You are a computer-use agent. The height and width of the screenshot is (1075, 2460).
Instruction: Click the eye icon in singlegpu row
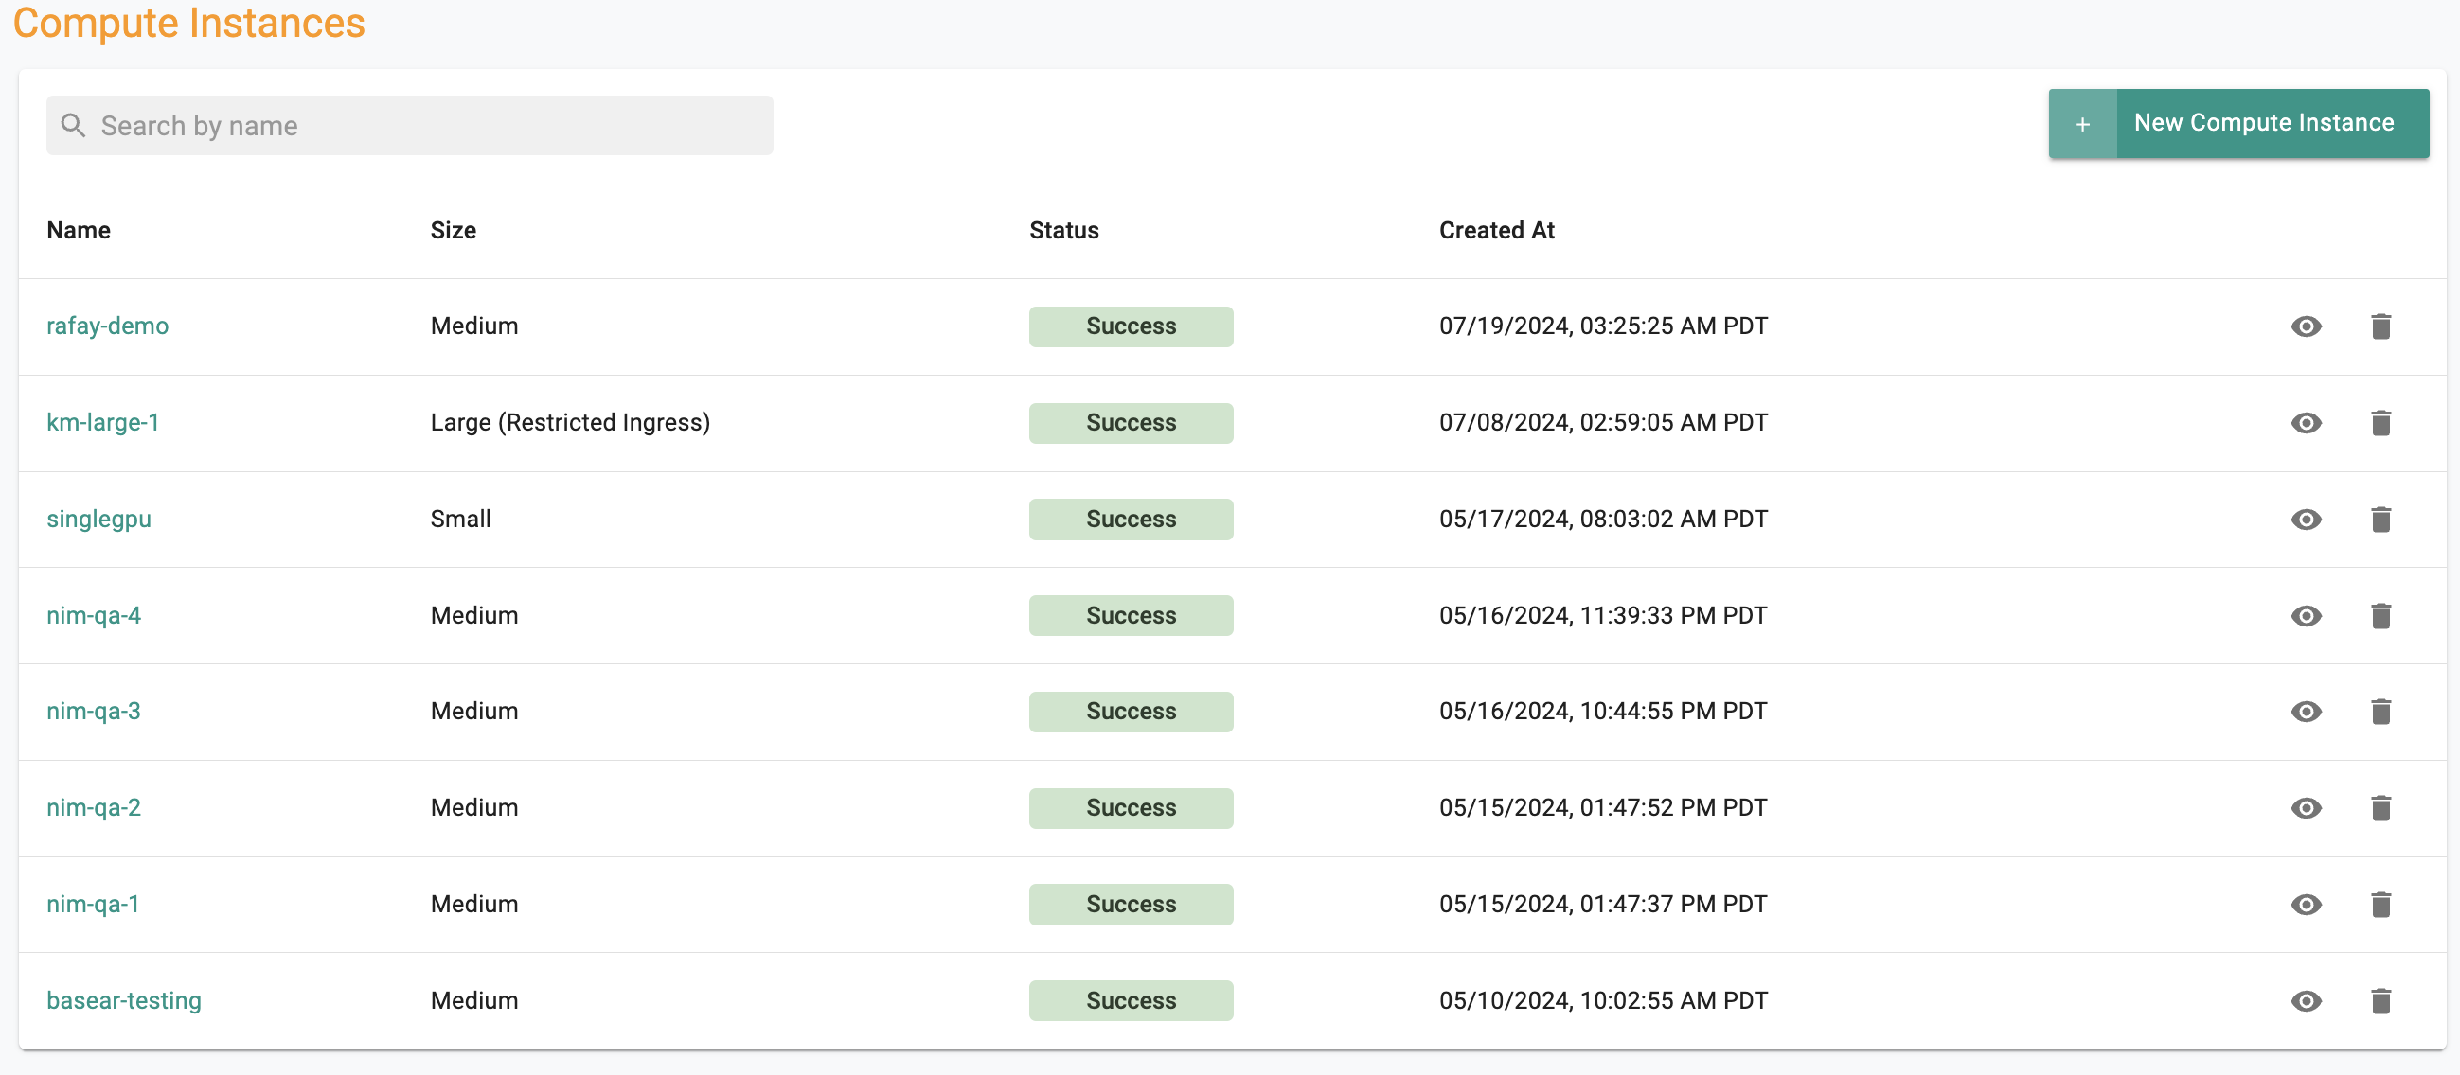(x=2306, y=520)
